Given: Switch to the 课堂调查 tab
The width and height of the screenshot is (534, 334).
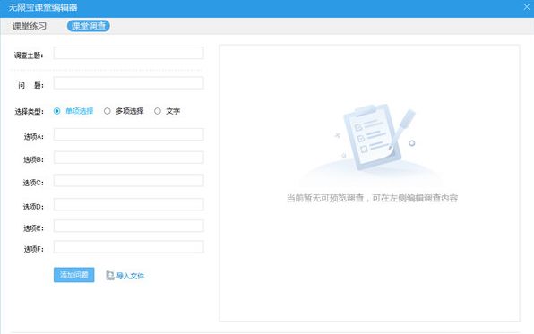Looking at the screenshot, I should (88, 26).
